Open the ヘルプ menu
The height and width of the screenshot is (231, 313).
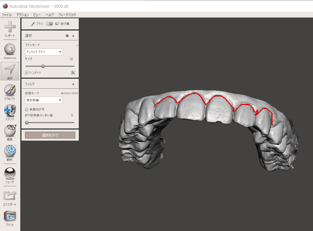(x=50, y=15)
